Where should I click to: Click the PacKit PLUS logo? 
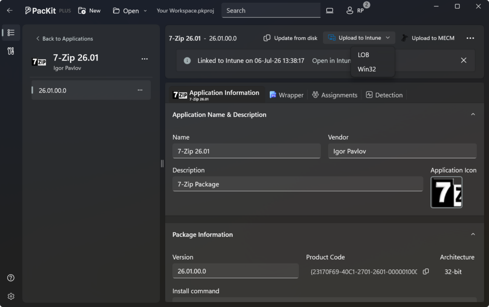(x=48, y=10)
